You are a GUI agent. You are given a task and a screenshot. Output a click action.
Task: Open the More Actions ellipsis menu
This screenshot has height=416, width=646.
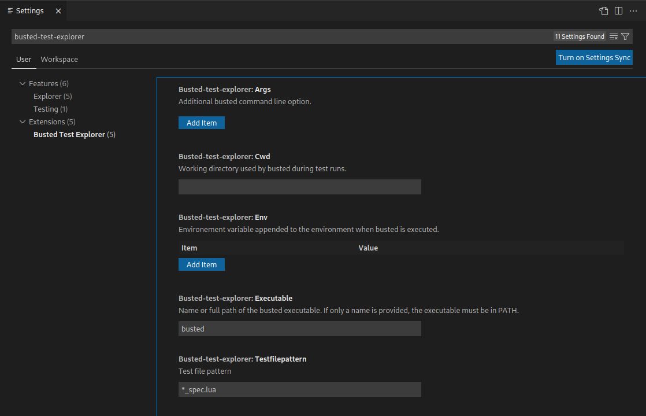pos(633,11)
